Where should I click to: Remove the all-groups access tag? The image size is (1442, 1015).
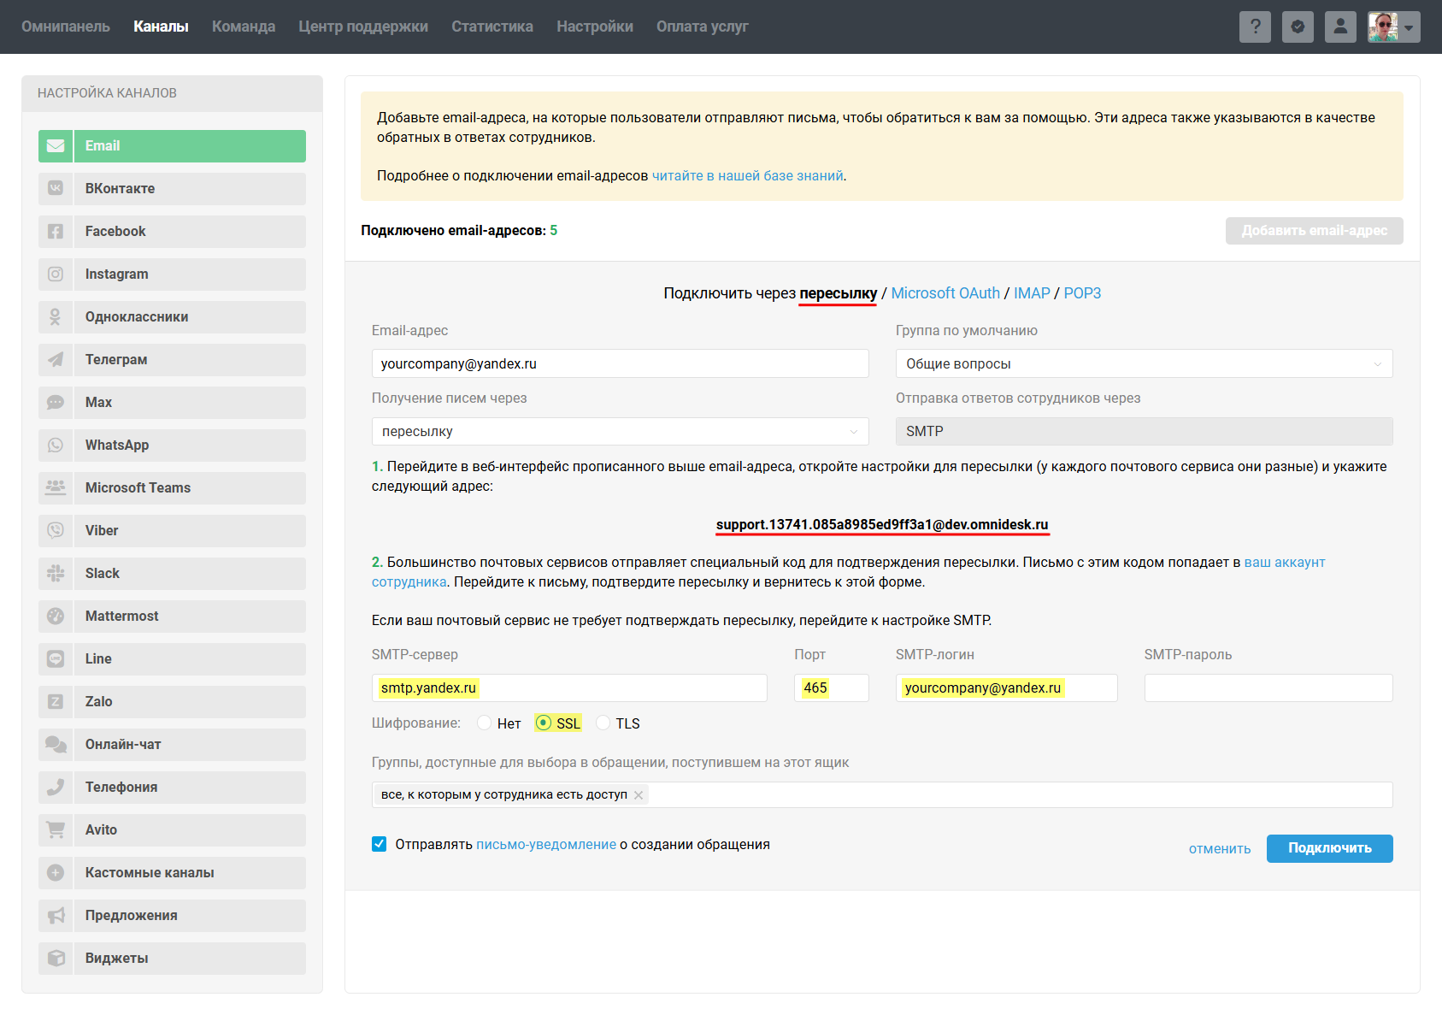(639, 795)
